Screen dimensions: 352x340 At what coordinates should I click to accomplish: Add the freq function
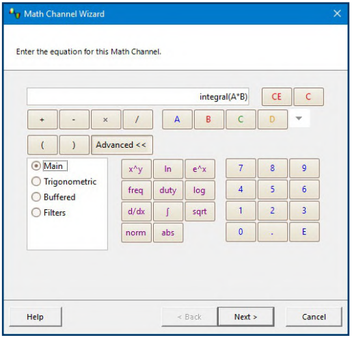point(136,190)
